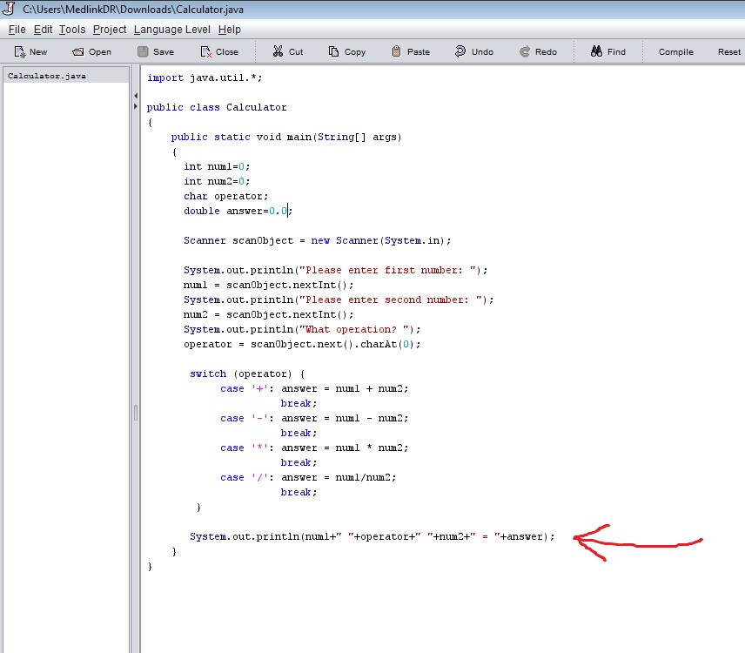Undo last edit with the Undo icon
The width and height of the screenshot is (745, 653).
[473, 51]
